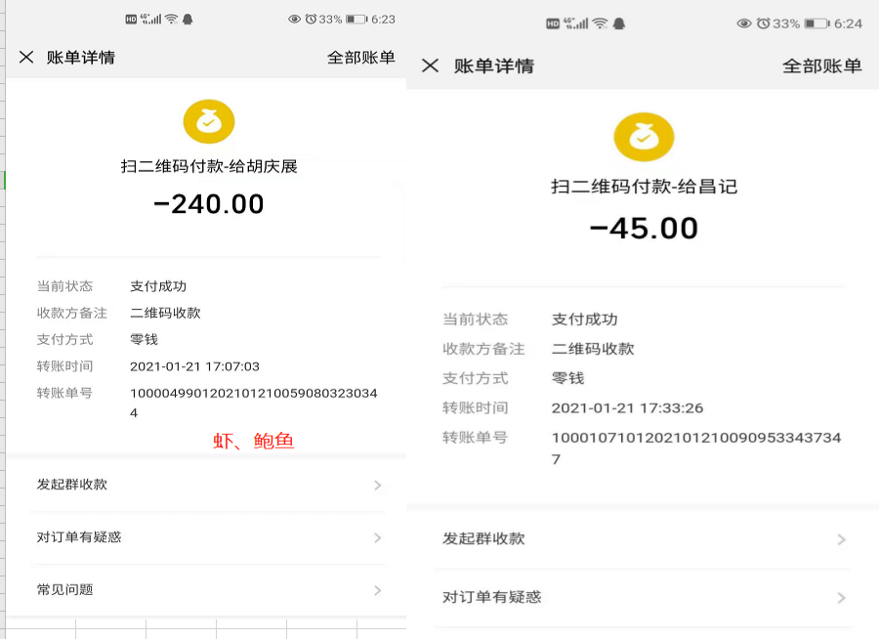Tap the gold money bag icon for 胡庆展 payment
Screen dimensions: 879x639
click(209, 122)
